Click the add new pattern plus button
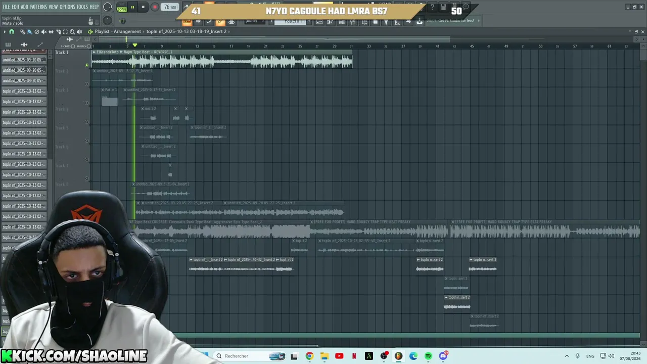The image size is (647, 364). 310,21
